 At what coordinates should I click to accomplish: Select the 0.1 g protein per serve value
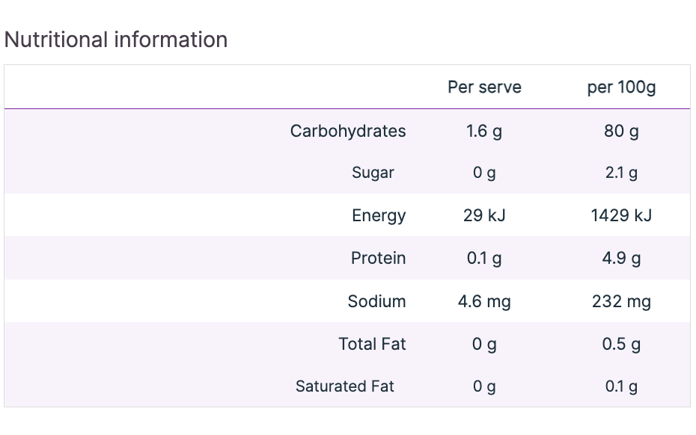pyautogui.click(x=484, y=258)
